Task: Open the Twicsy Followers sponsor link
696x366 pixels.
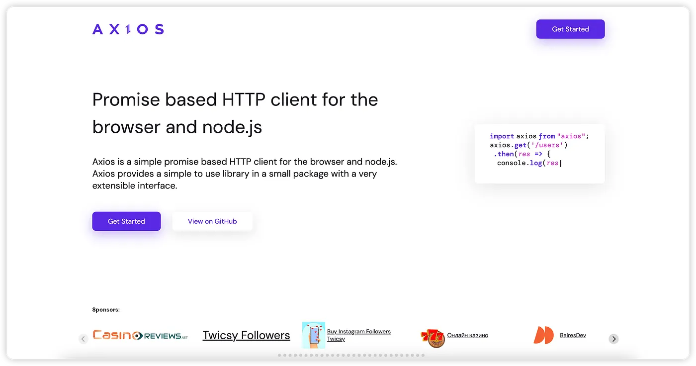Action: click(246, 336)
